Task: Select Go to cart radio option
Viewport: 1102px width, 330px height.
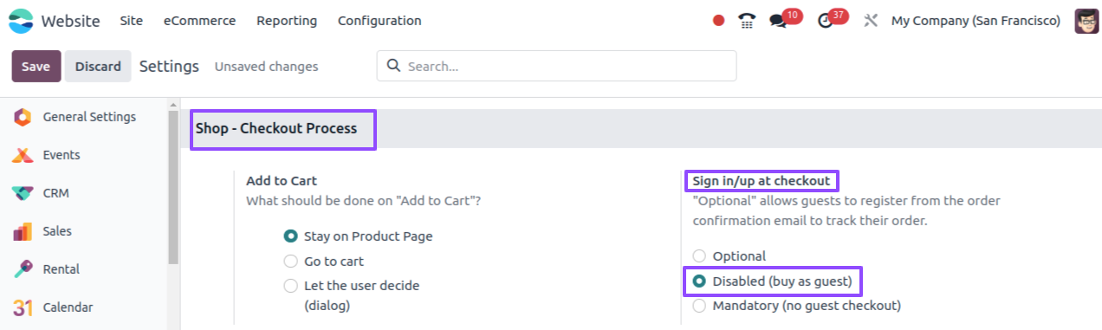Action: (x=291, y=261)
